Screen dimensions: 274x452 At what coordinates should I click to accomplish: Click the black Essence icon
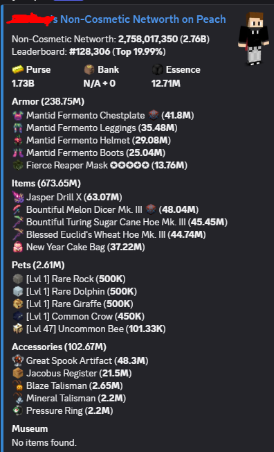coord(158,70)
